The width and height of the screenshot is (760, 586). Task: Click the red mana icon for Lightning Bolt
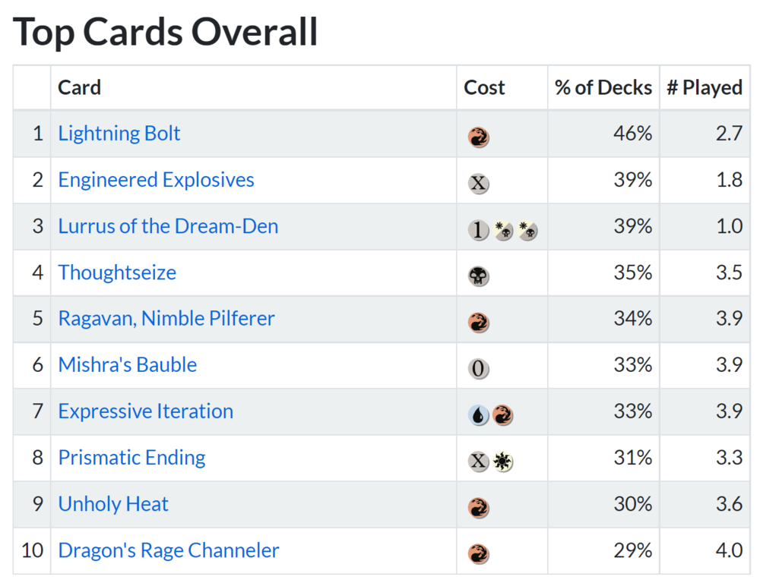478,137
